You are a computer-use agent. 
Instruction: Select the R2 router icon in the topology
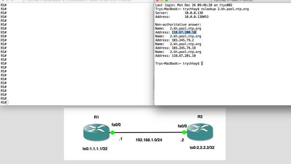(200, 132)
